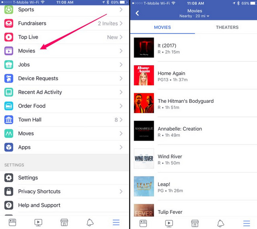The height and width of the screenshot is (229, 257).
Task: Expand the Jobs row chevron
Action: point(121,65)
